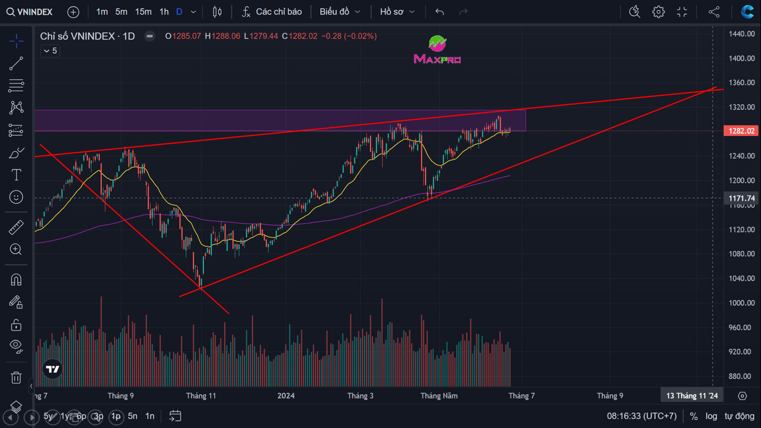Open timezone menu at 08:16:33 (UTC+7)
This screenshot has height=428, width=761.
[642, 416]
